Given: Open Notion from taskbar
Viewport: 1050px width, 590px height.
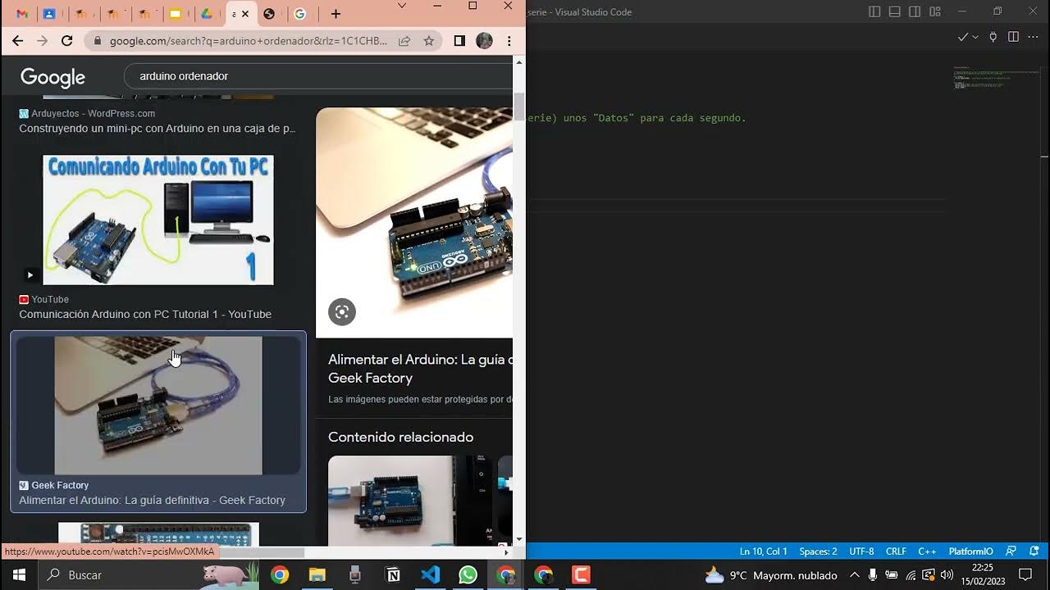Looking at the screenshot, I should pos(393,575).
